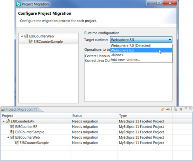Image resolution: width=193 pixels, height=161 pixels.
Task: Click the EJBCounterJSF project icon in the table
Action: click(12, 126)
